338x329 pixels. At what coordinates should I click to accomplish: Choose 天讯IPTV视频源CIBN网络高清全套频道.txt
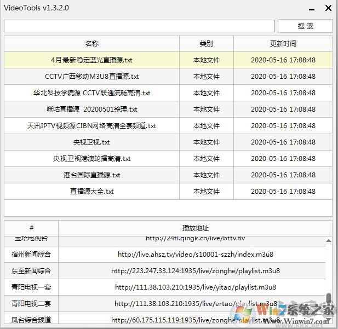coord(91,126)
